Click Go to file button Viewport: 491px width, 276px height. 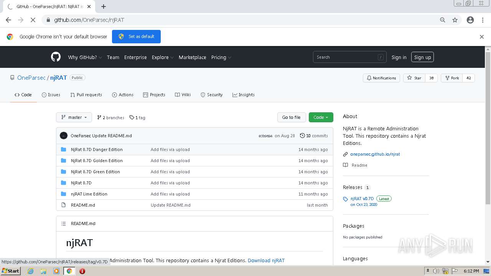[292, 117]
